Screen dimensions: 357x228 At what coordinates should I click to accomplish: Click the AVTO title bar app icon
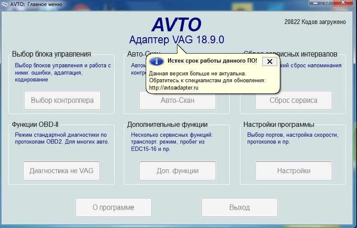(4, 4)
